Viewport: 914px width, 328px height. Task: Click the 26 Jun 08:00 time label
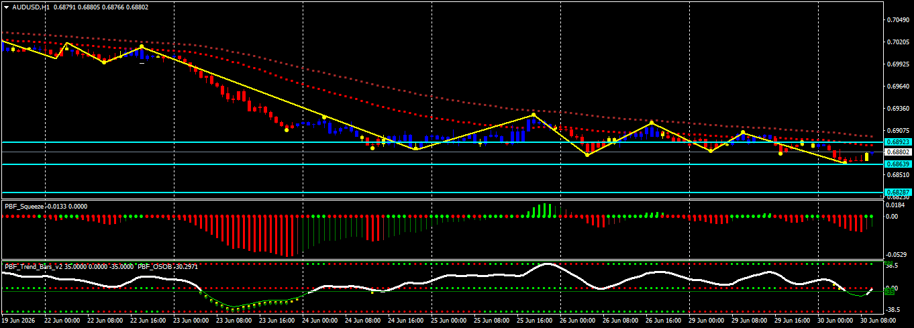click(621, 321)
